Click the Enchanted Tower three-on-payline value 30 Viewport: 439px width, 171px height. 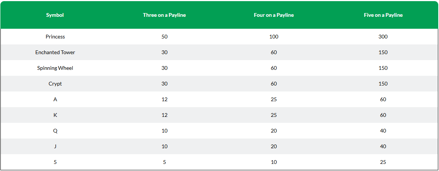click(164, 52)
